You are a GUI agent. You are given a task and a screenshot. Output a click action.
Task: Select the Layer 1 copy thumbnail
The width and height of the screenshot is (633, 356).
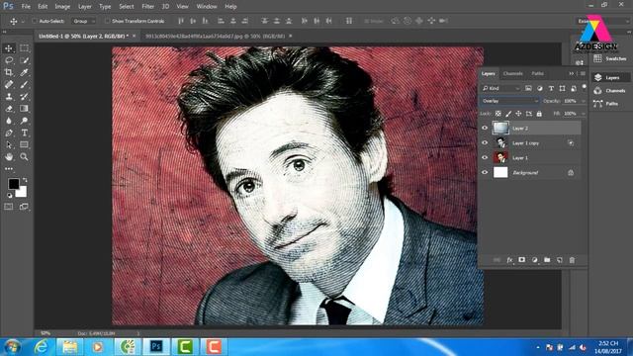click(500, 142)
